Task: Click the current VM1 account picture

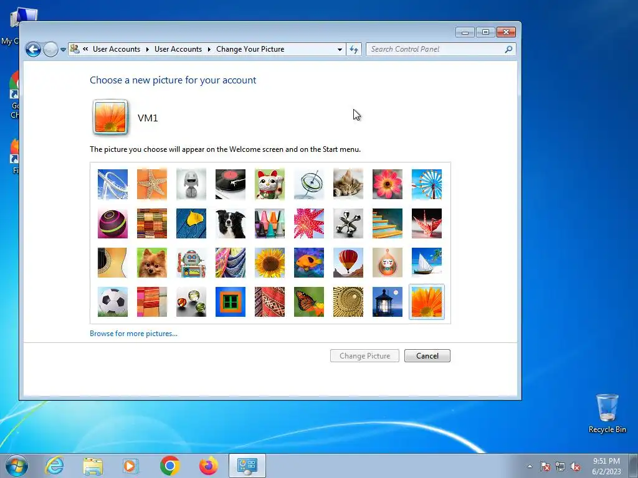Action: (110, 118)
